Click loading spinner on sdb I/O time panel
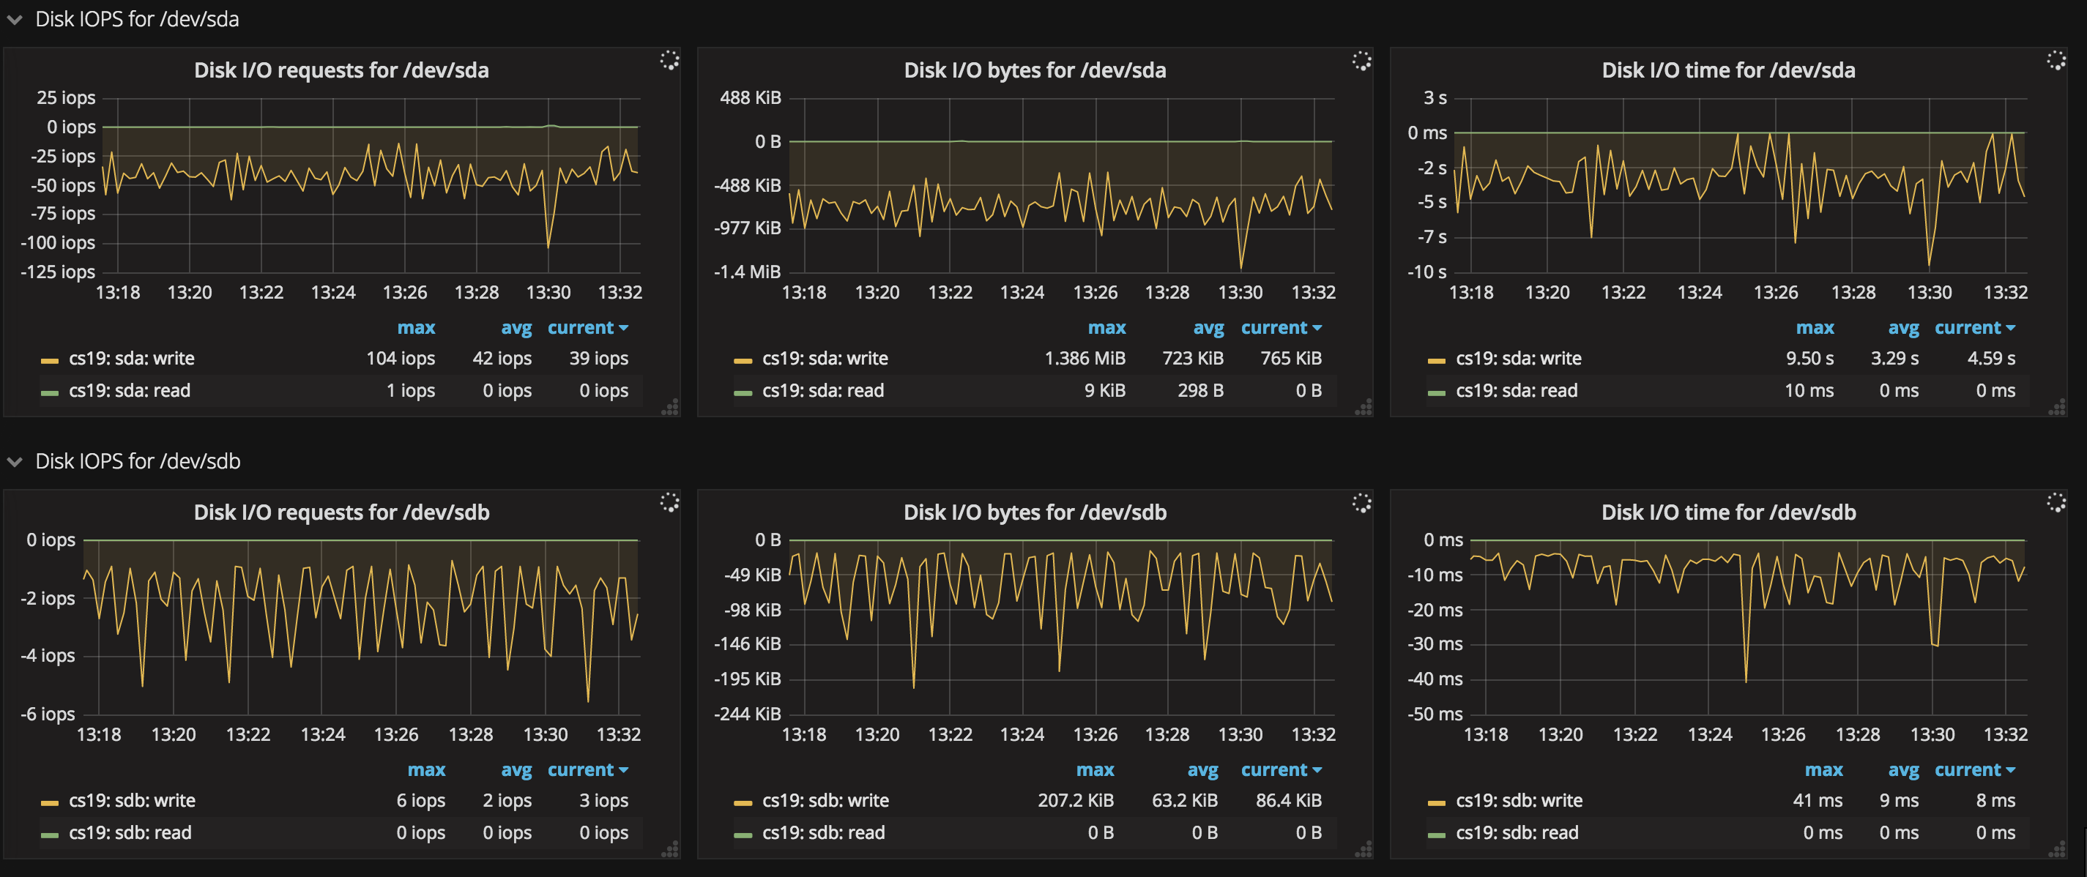The height and width of the screenshot is (877, 2087). tap(2056, 502)
